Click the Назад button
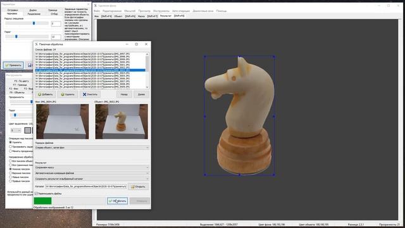This screenshot has height=228, width=405. click(x=124, y=94)
